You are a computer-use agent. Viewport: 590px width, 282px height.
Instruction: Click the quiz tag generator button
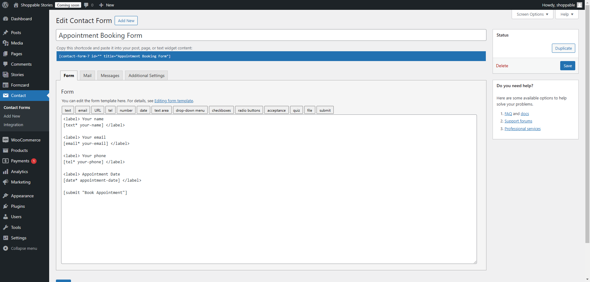tap(296, 110)
